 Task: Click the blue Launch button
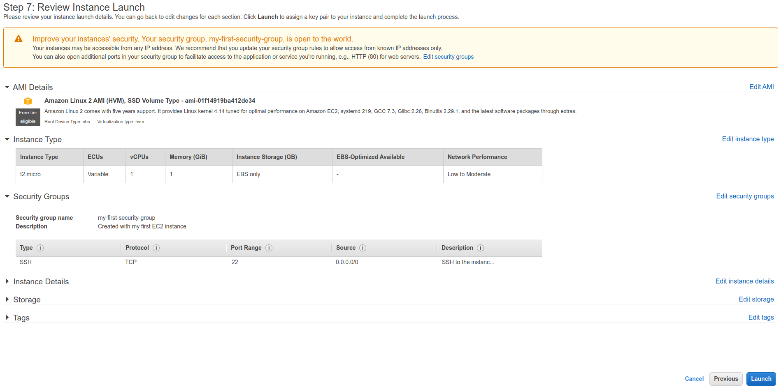(x=761, y=379)
